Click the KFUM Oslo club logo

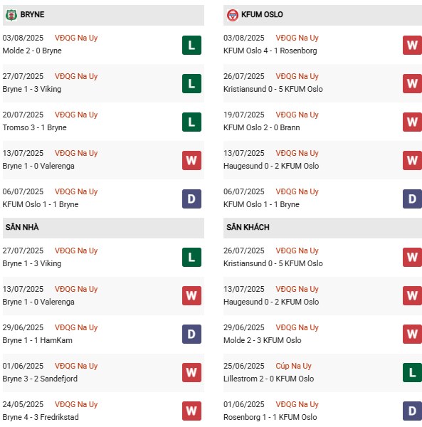(232, 15)
